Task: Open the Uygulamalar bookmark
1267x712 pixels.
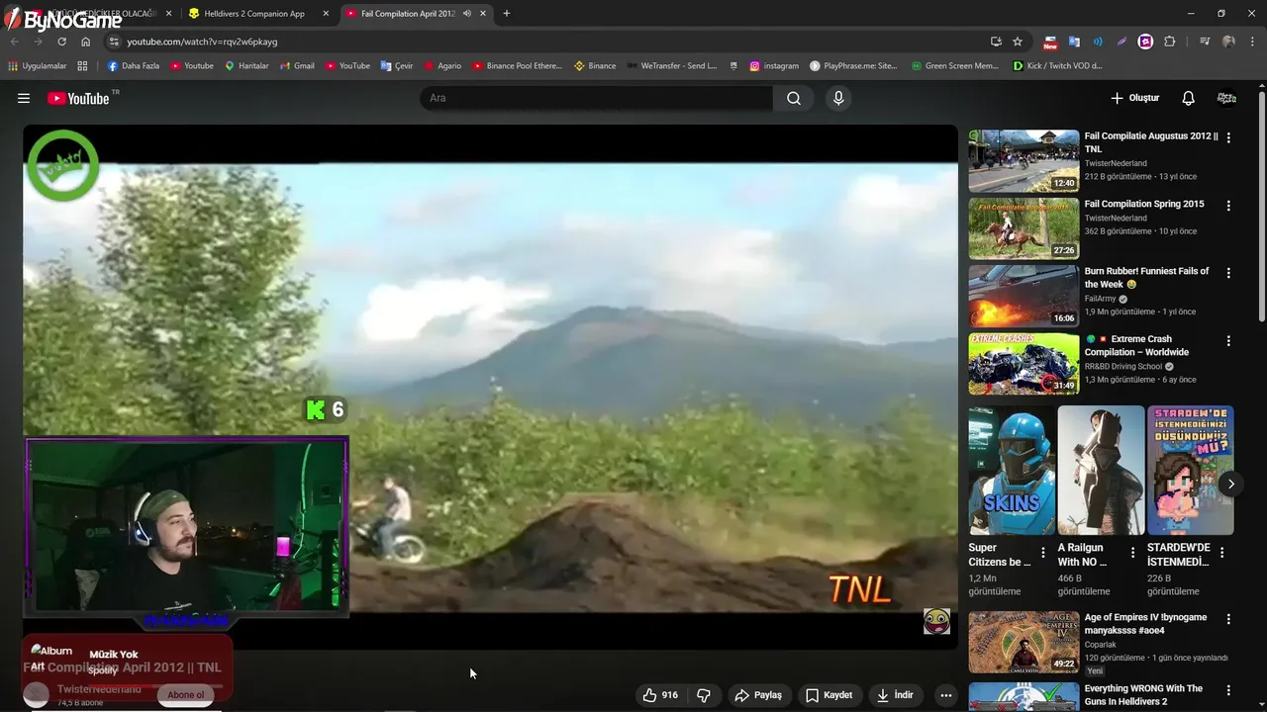Action: tap(38, 66)
